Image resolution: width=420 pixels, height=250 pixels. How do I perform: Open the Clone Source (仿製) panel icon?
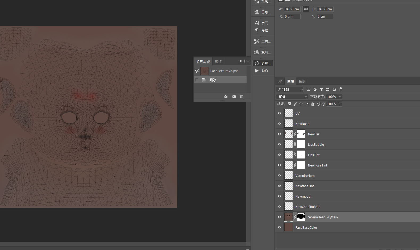(256, 12)
